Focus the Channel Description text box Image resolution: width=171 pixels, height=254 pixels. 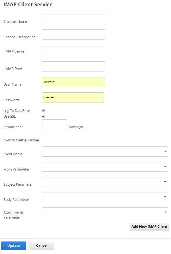tap(73, 34)
